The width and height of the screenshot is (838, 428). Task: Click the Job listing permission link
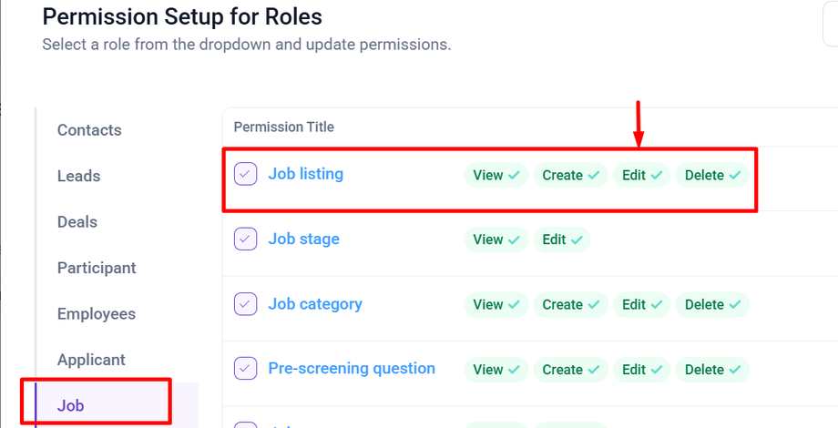(x=305, y=174)
